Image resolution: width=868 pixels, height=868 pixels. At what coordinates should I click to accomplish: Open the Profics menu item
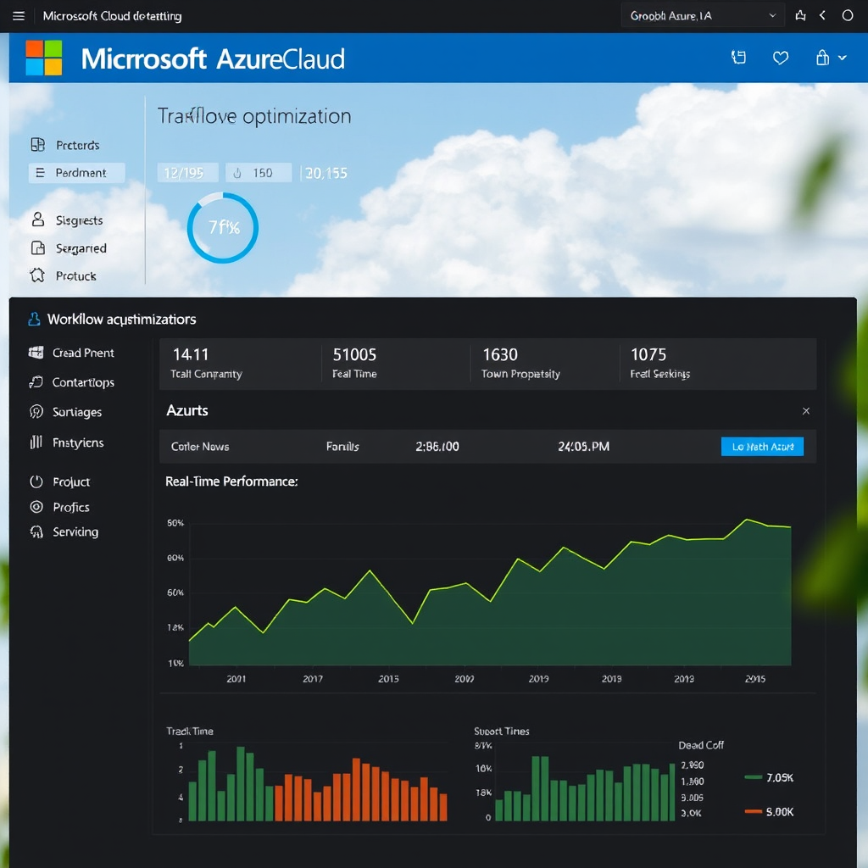tap(60, 507)
